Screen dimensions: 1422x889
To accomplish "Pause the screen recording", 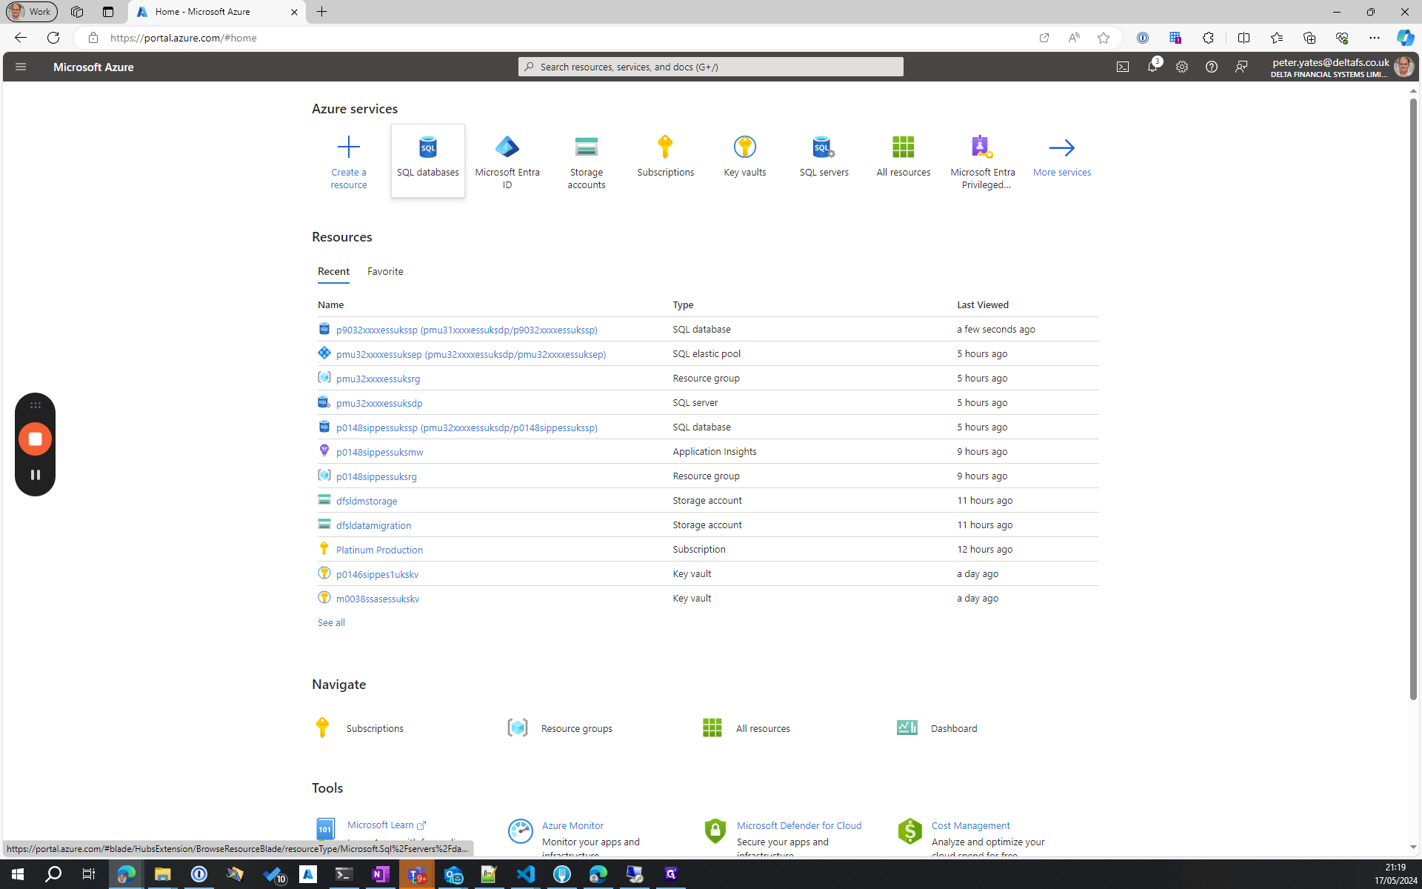I will pyautogui.click(x=35, y=475).
